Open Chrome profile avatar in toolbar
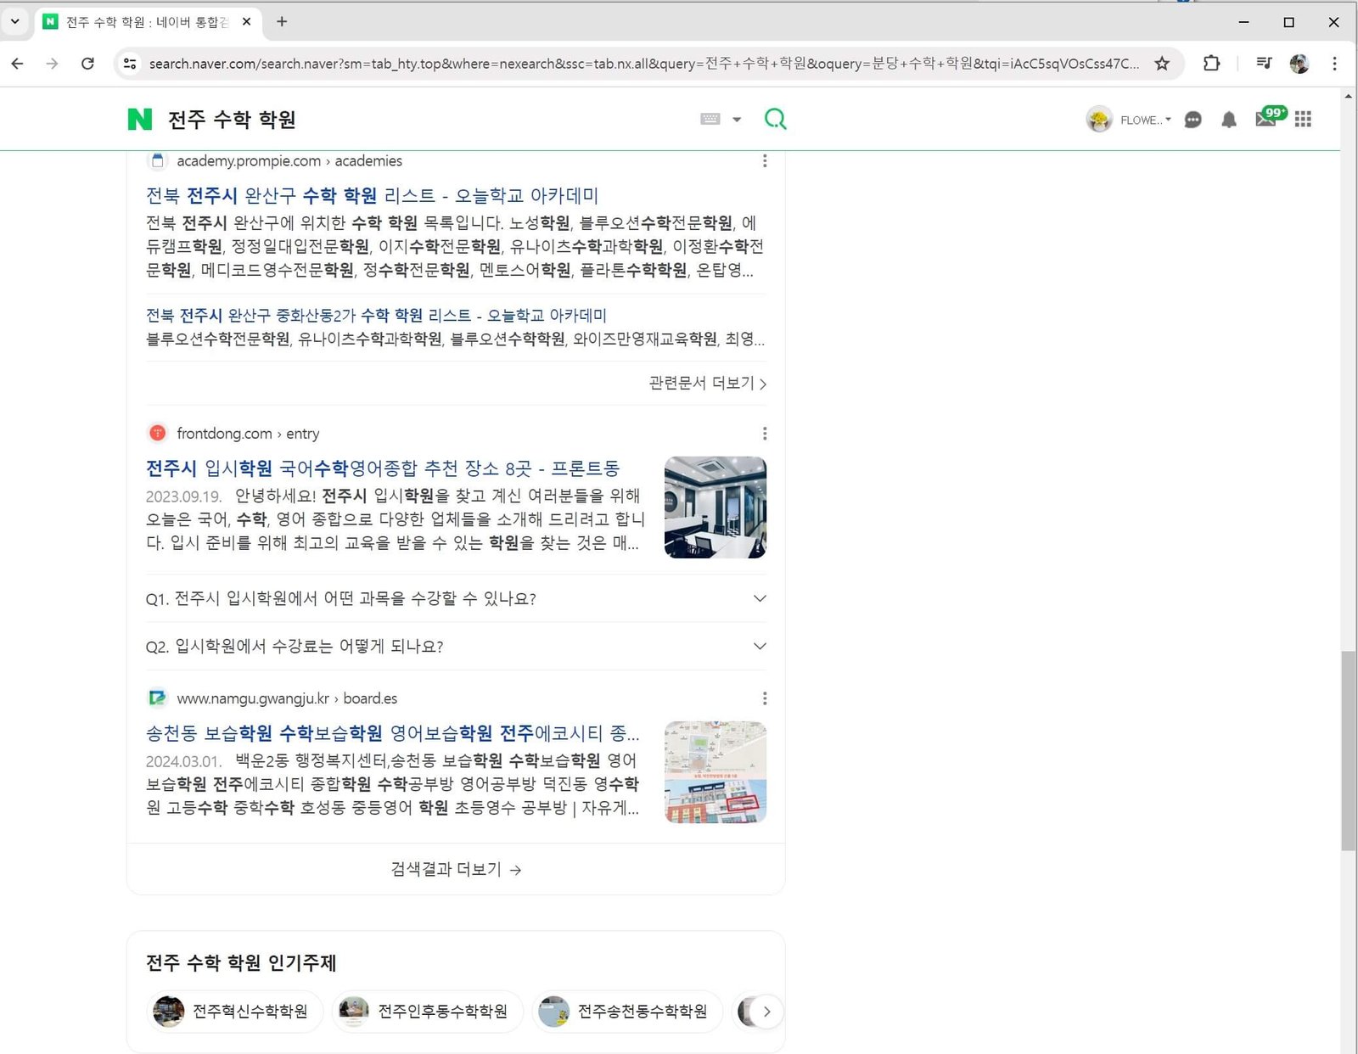Image resolution: width=1358 pixels, height=1054 pixels. pyautogui.click(x=1299, y=64)
